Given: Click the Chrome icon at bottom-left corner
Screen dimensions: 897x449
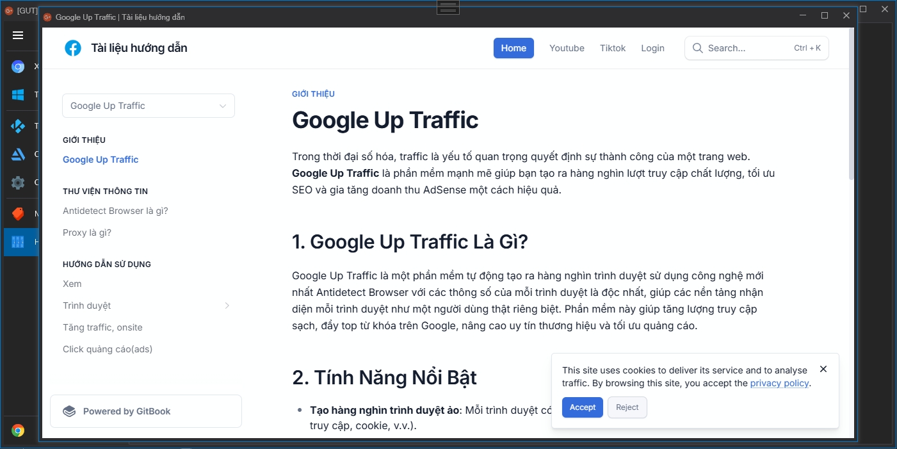Looking at the screenshot, I should [x=18, y=430].
